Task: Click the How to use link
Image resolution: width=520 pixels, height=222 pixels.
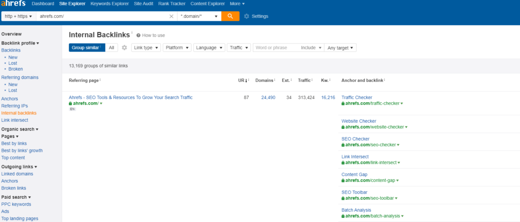Action: (x=153, y=35)
